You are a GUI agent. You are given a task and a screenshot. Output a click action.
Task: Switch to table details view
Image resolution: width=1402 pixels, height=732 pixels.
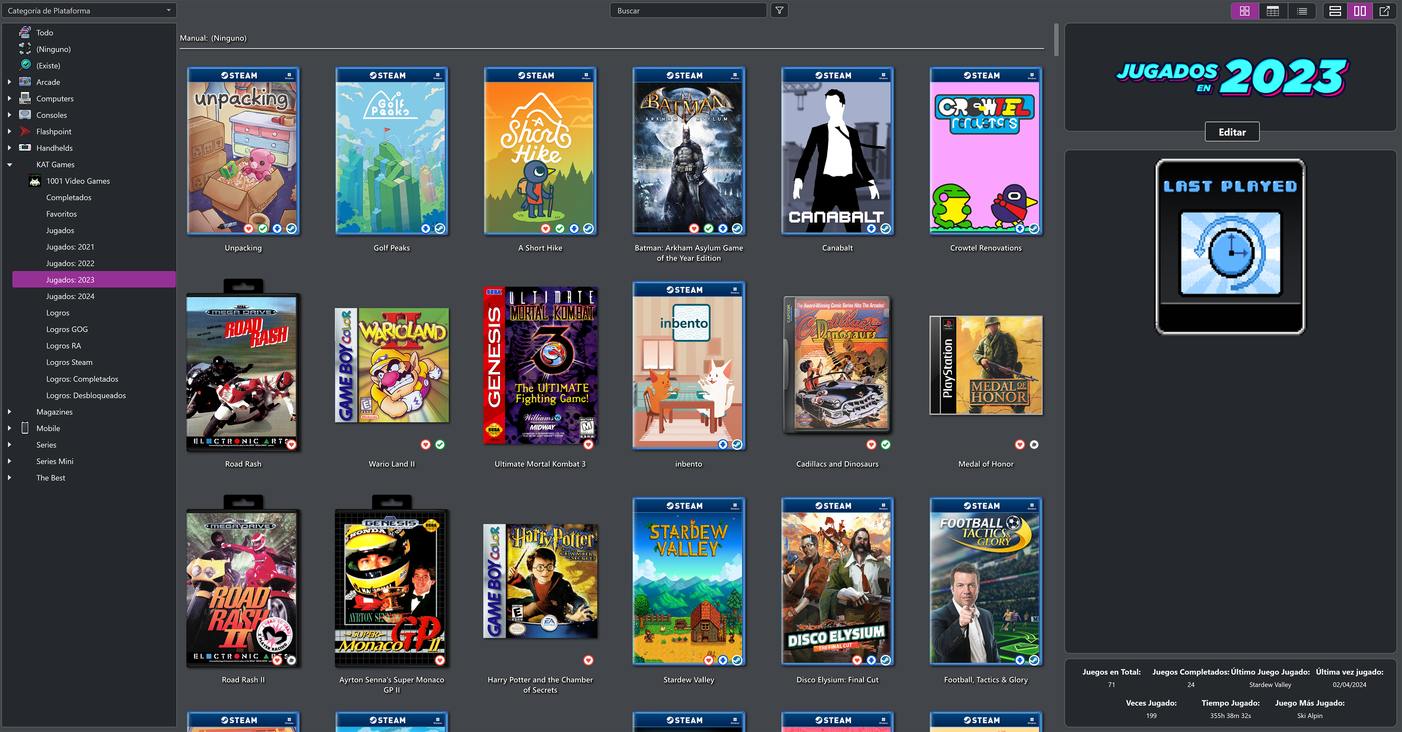[1272, 11]
